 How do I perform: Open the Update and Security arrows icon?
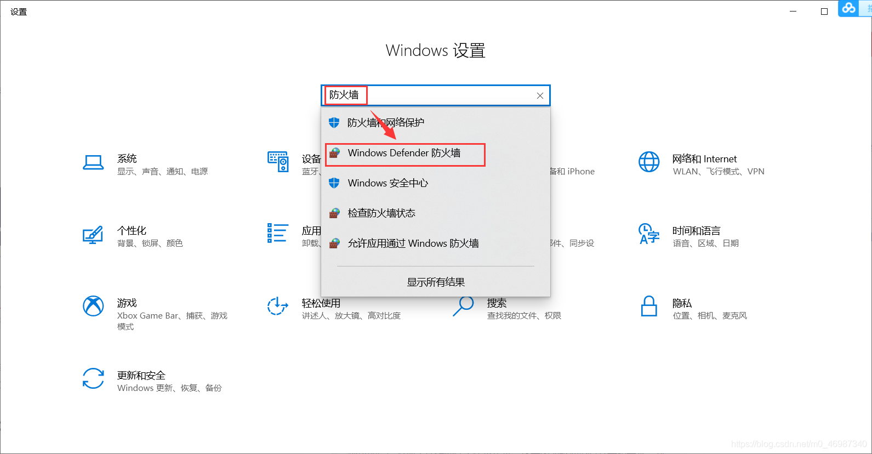pyautogui.click(x=93, y=378)
